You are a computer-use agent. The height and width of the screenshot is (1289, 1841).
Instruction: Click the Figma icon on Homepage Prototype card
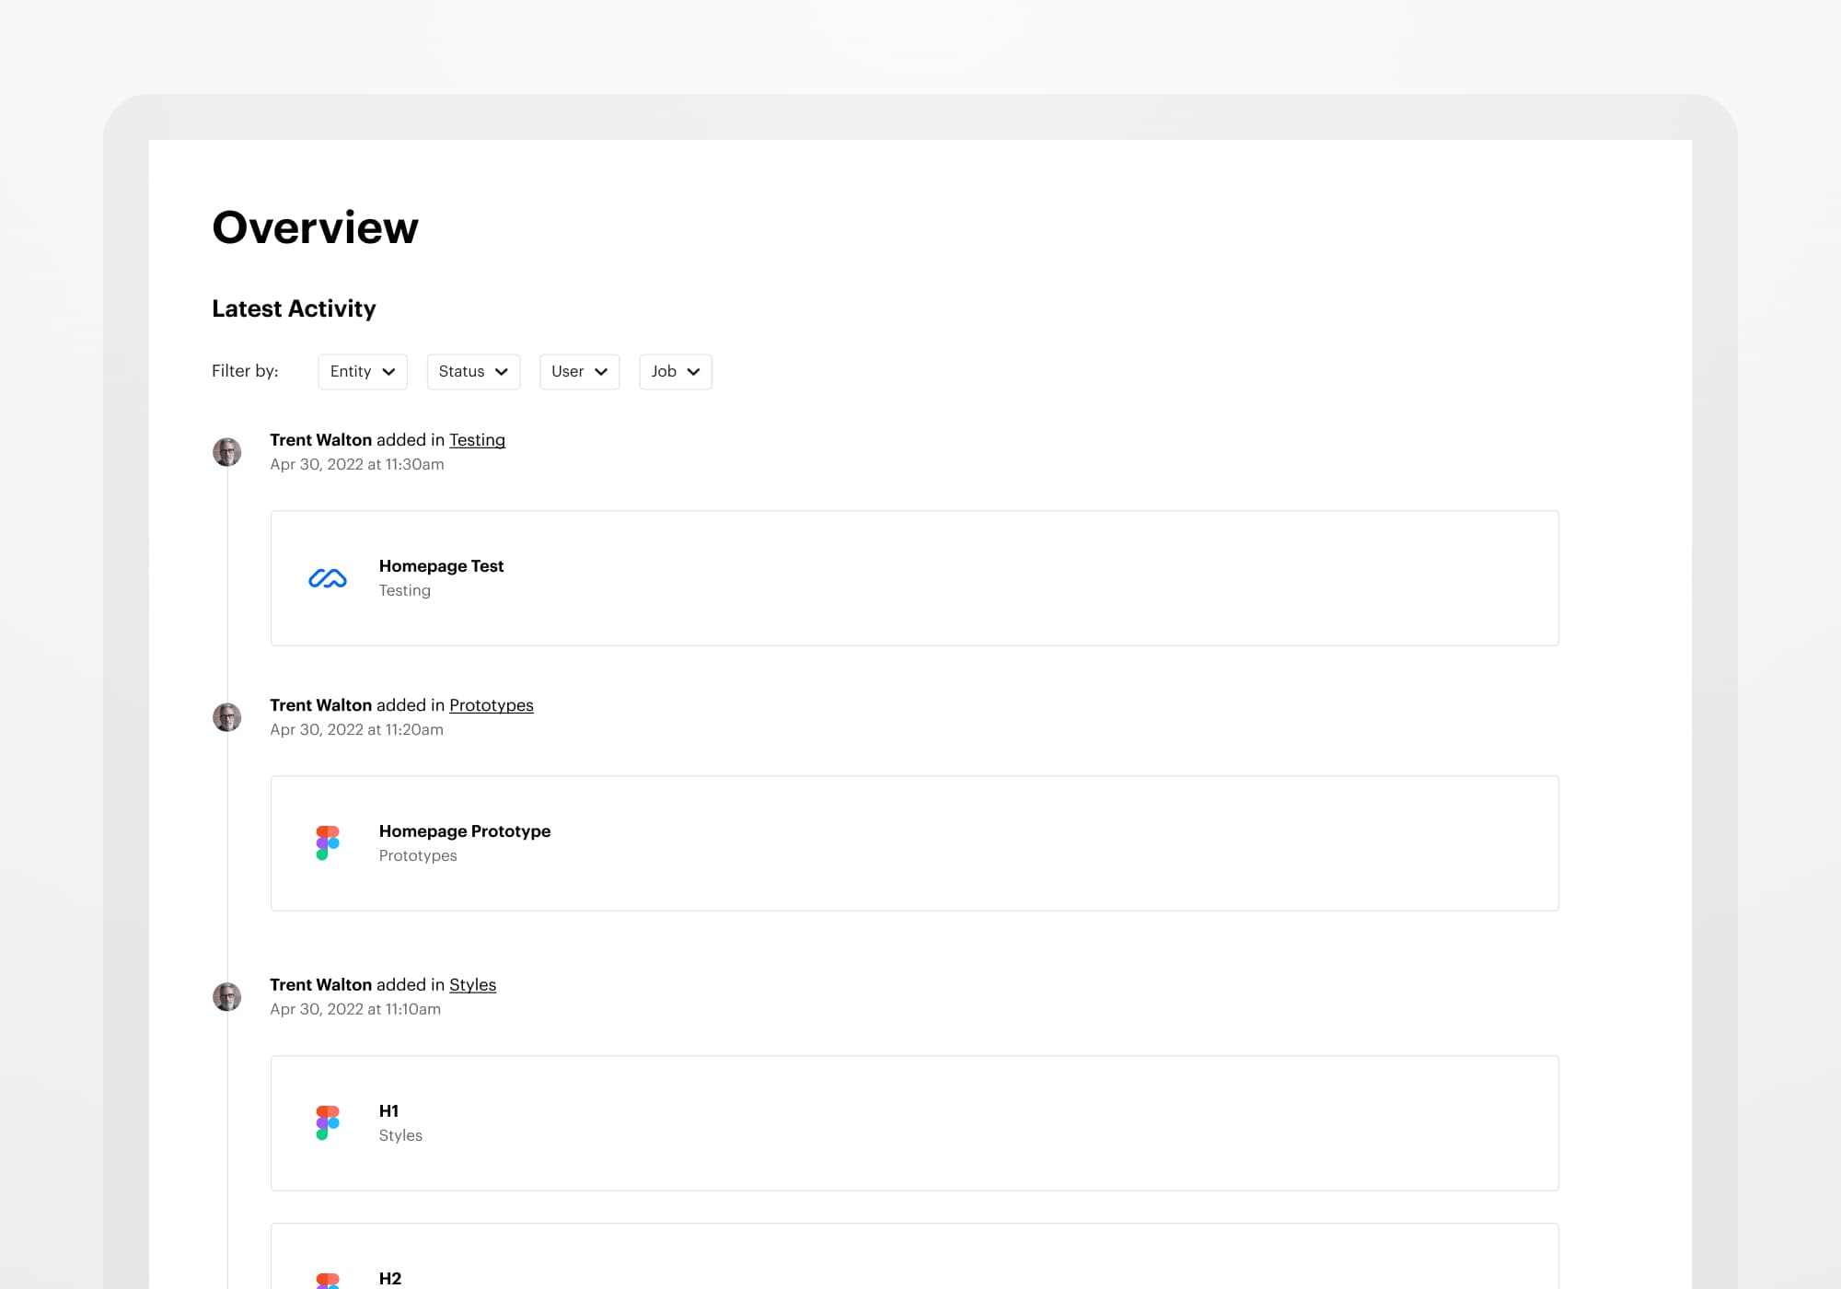327,842
